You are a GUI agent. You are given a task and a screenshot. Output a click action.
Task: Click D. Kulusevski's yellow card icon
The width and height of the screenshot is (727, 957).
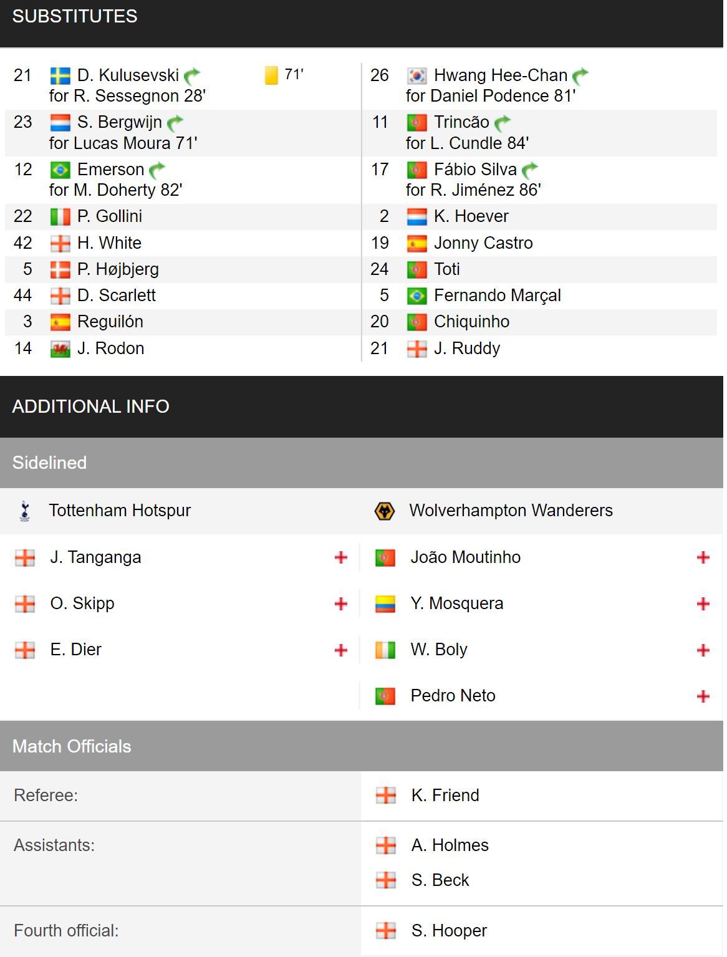pos(271,75)
